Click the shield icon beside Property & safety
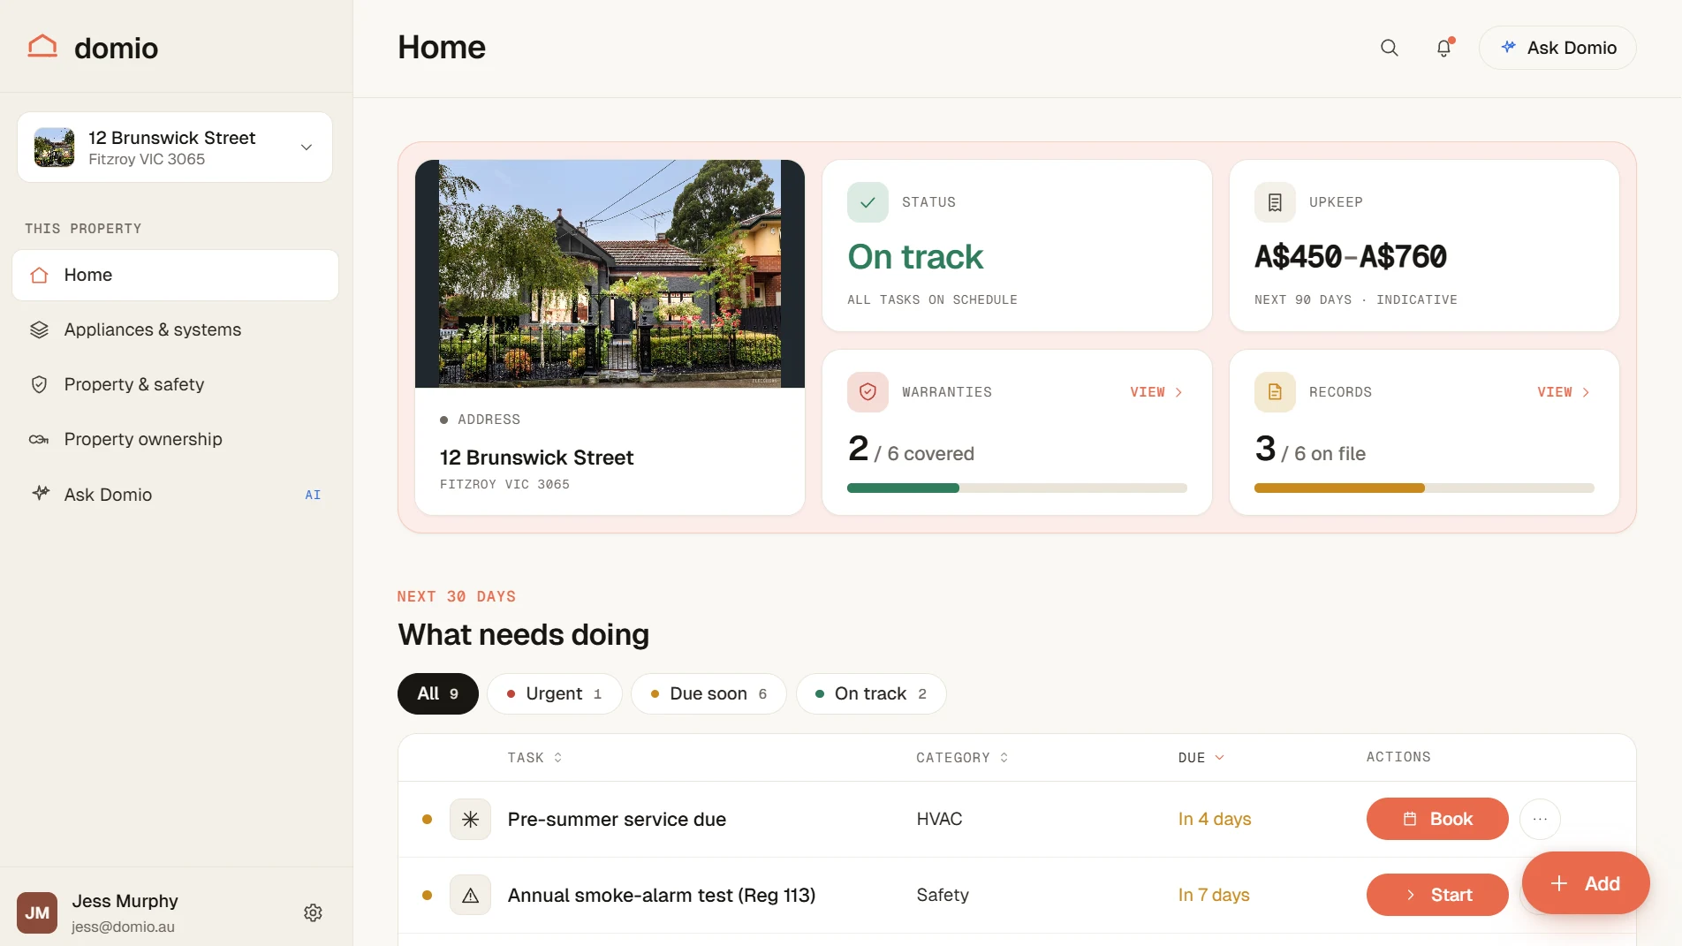This screenshot has width=1682, height=946. click(x=39, y=384)
